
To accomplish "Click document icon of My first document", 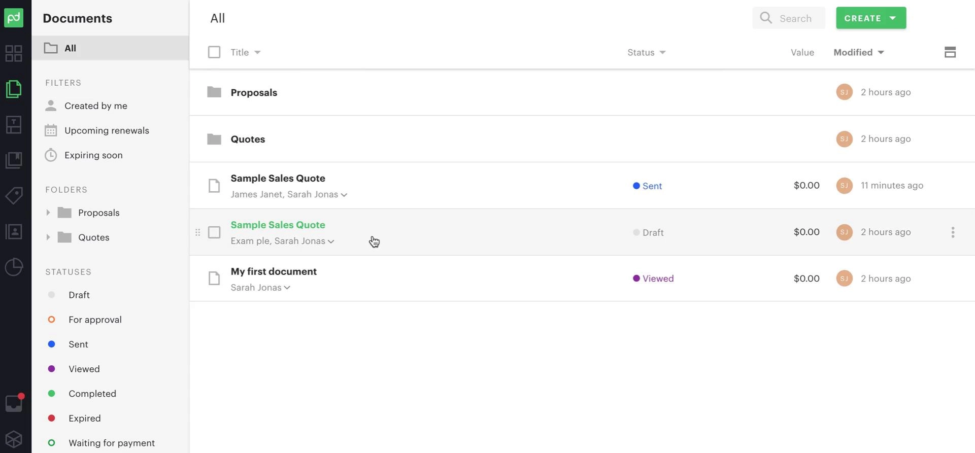I will point(214,278).
